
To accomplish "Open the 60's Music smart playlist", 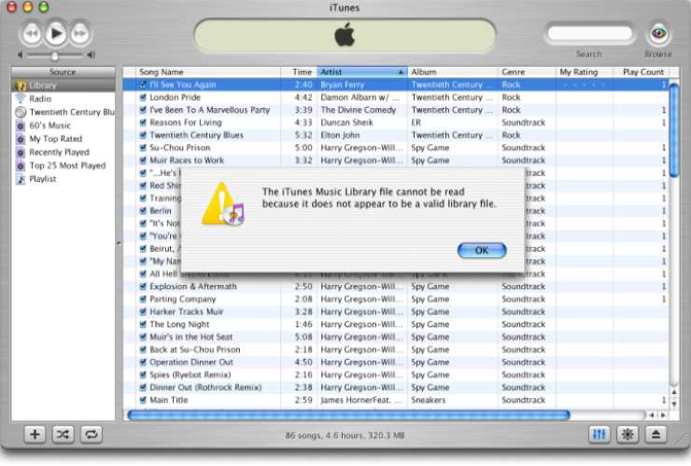I will click(63, 126).
